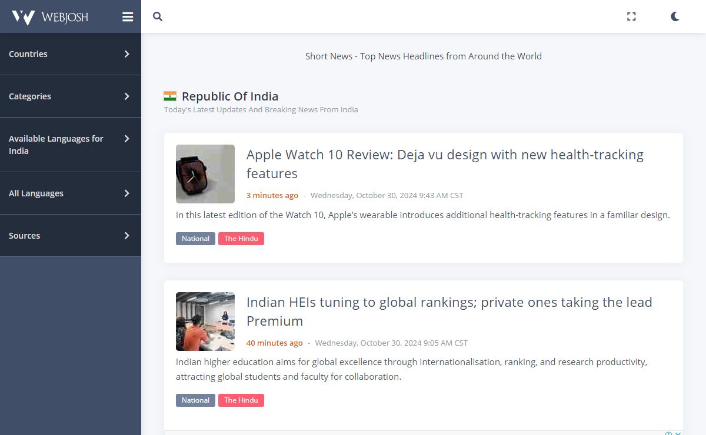Expand the All Languages chevron
The height and width of the screenshot is (435, 706).
[x=126, y=193]
